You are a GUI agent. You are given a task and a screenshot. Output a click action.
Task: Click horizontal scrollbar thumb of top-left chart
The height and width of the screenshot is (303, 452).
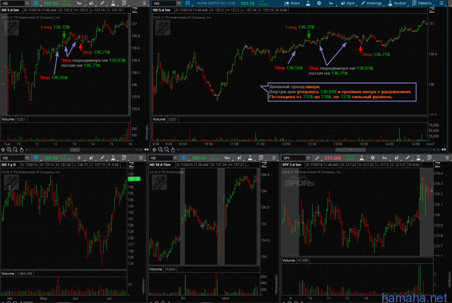tap(75, 150)
